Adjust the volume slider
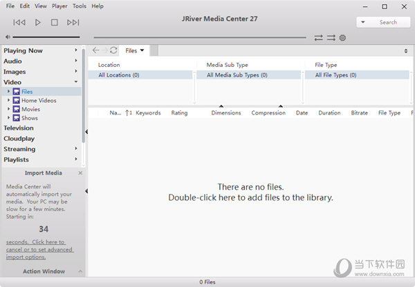The height and width of the screenshot is (287, 415). tap(46, 37)
